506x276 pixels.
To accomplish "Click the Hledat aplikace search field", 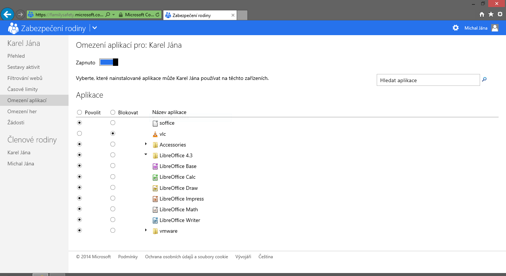I will pyautogui.click(x=428, y=80).
